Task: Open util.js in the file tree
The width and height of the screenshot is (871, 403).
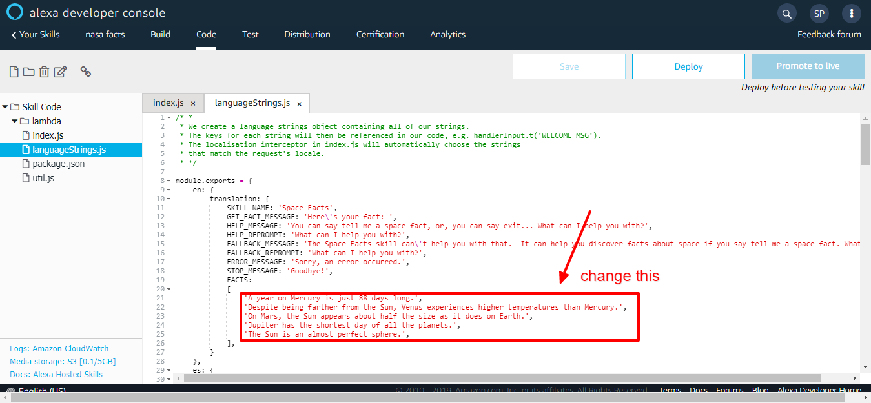Action: (x=43, y=178)
